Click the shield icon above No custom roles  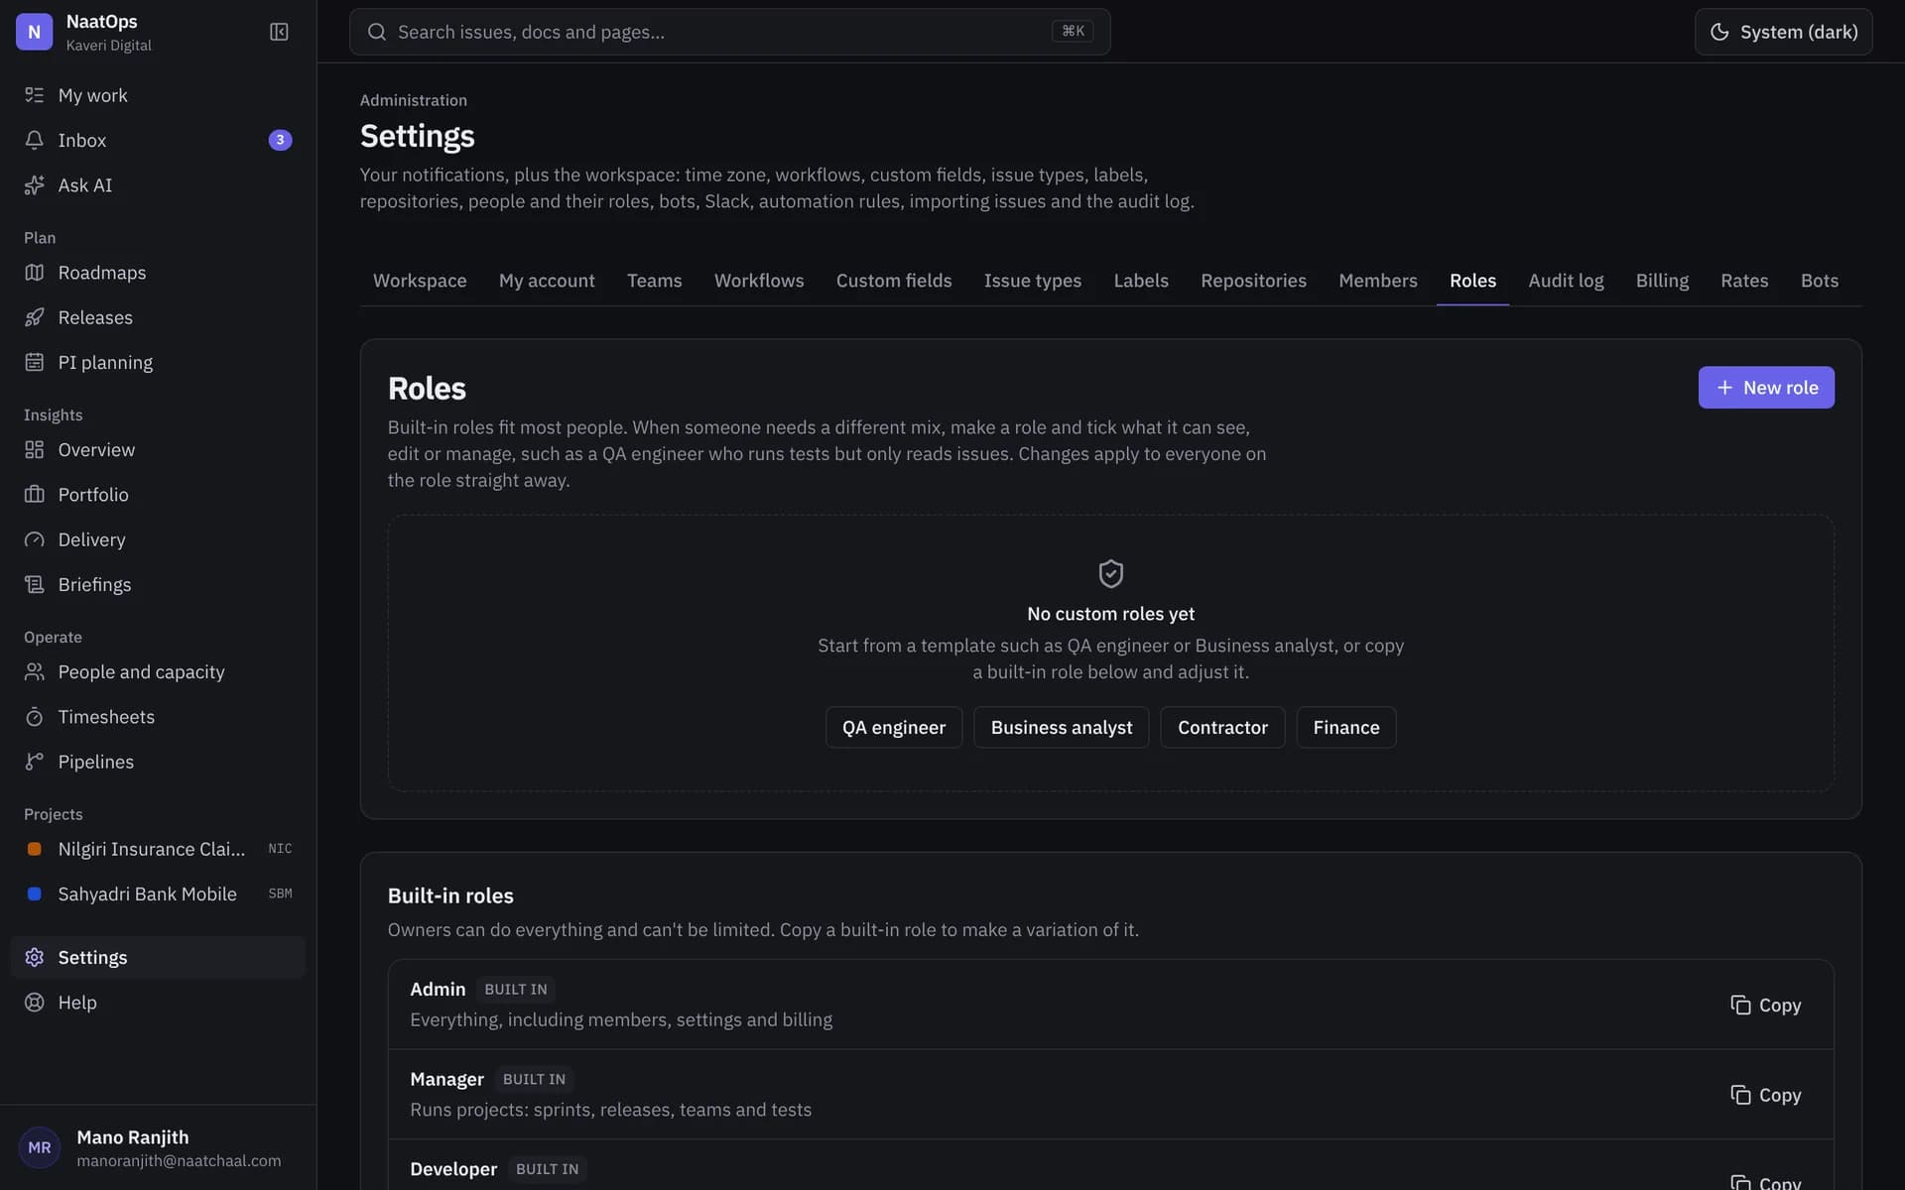pyautogui.click(x=1110, y=573)
